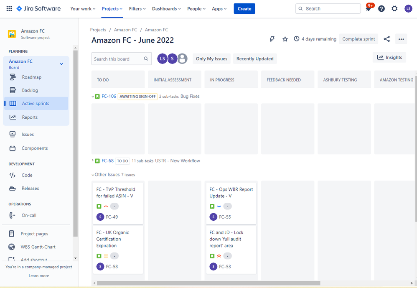Filter board by S assignee avatar
Viewport: 417px width, 288px height.
coord(172,59)
